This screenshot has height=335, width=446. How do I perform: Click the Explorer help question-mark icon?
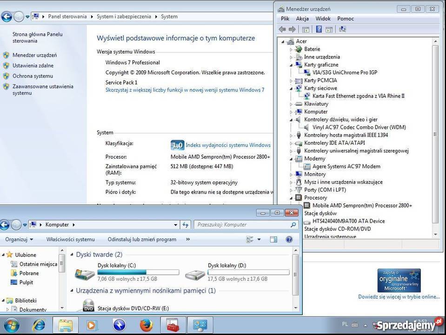click(x=289, y=239)
